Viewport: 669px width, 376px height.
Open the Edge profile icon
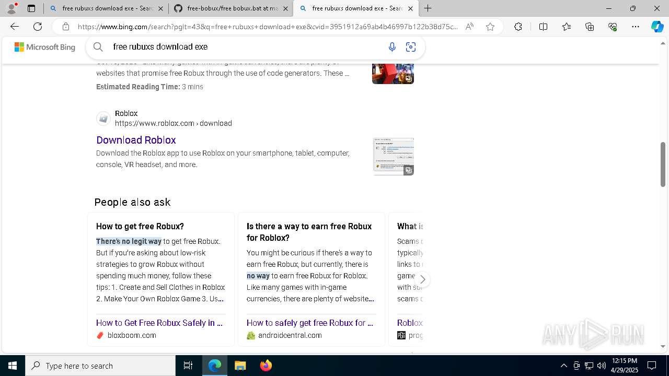coord(11,8)
